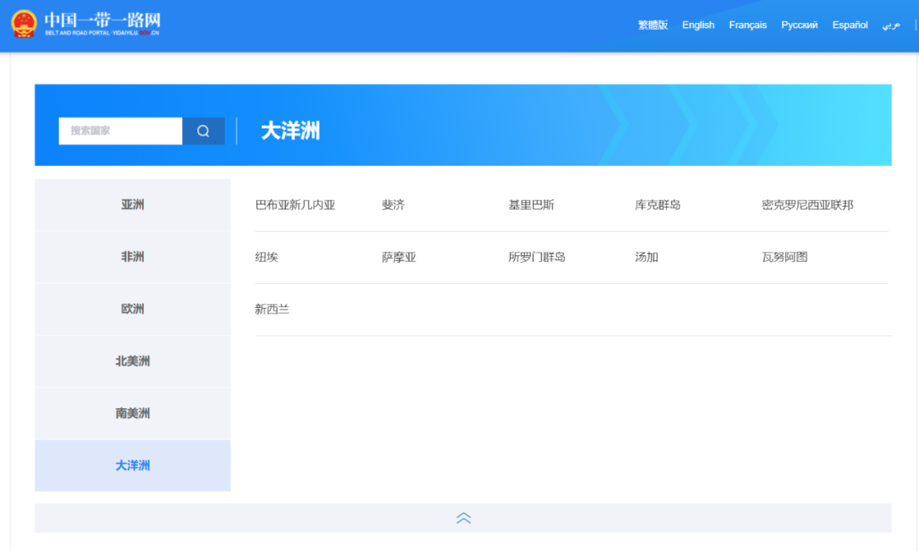Switch interface language to Français
This screenshot has height=551, width=919.
[x=747, y=25]
